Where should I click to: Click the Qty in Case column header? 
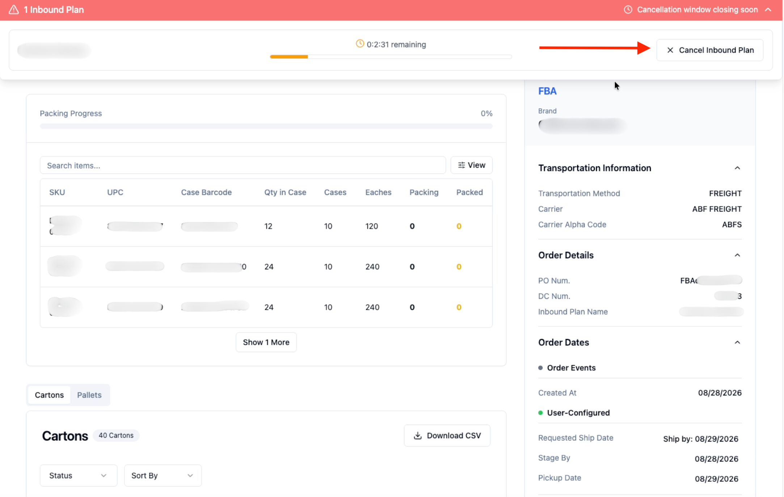tap(285, 192)
